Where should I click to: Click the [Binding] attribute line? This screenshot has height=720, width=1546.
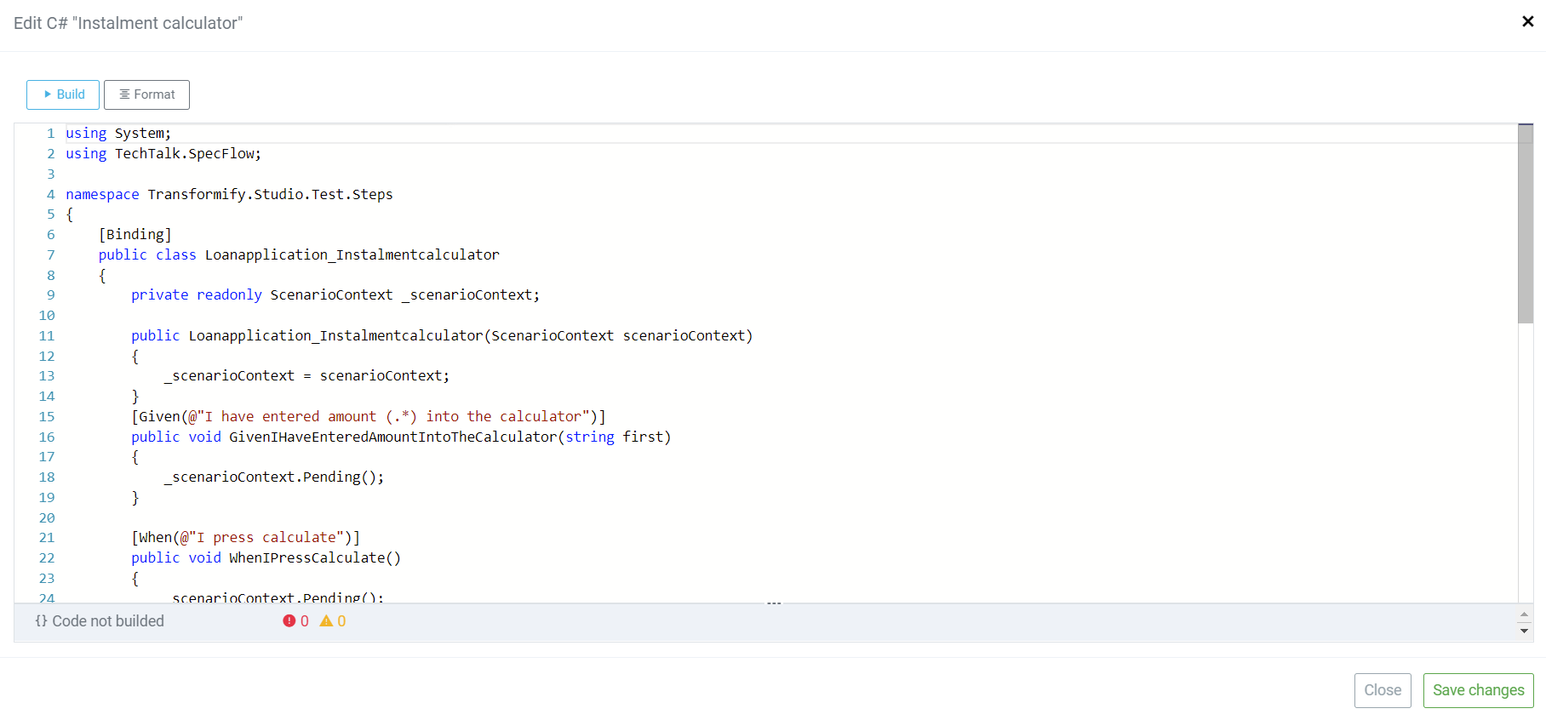[135, 235]
